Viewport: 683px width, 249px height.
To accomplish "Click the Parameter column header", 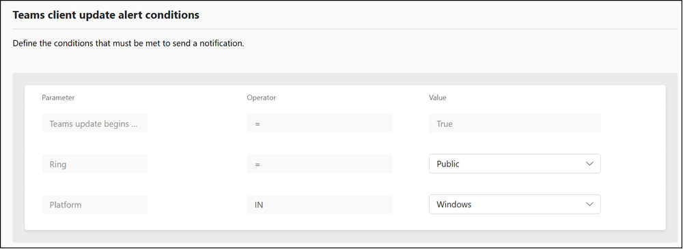I will pos(58,98).
